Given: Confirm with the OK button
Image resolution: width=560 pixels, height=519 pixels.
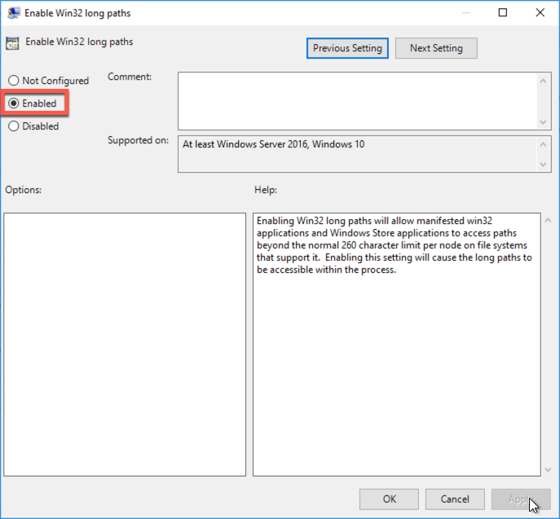Looking at the screenshot, I should coord(389,499).
